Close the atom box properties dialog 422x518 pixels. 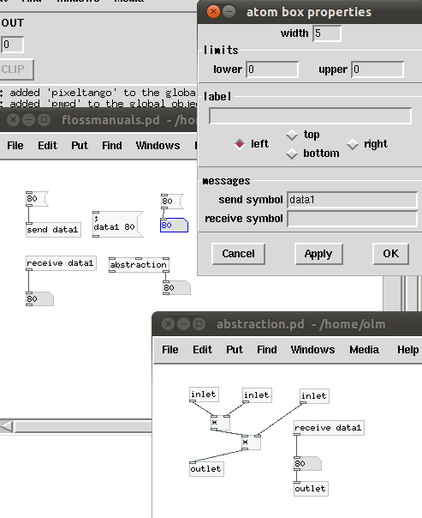click(213, 12)
